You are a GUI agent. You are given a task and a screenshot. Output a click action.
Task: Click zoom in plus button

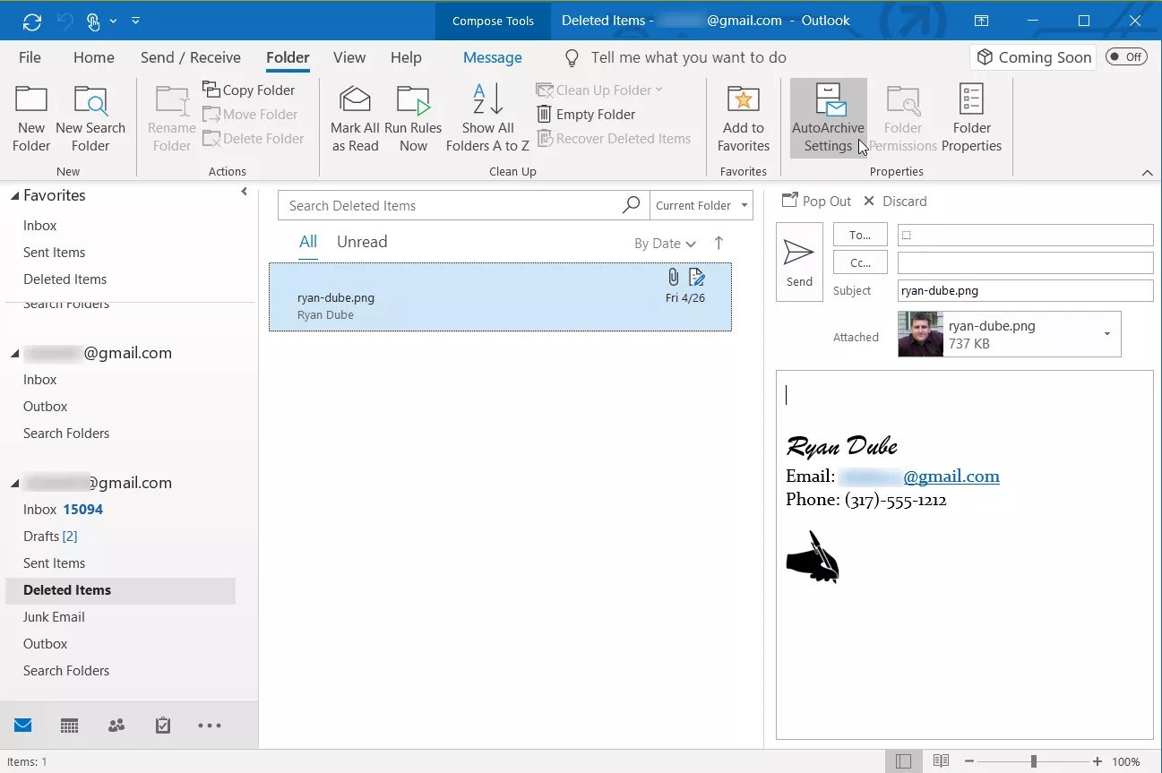pyautogui.click(x=1097, y=761)
